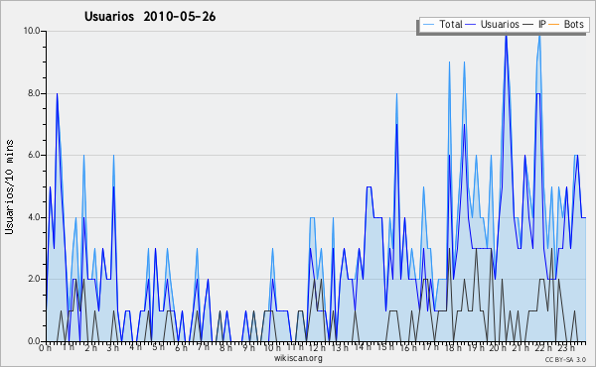This screenshot has width=596, height=367.
Task: Click the '17 h' x-axis label
Action: tap(430, 347)
